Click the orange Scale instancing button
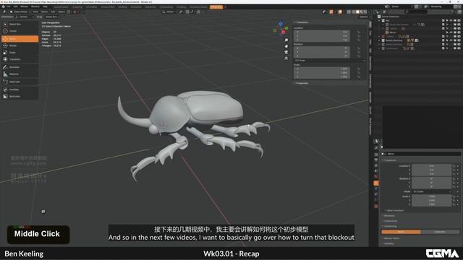 click(x=401, y=232)
